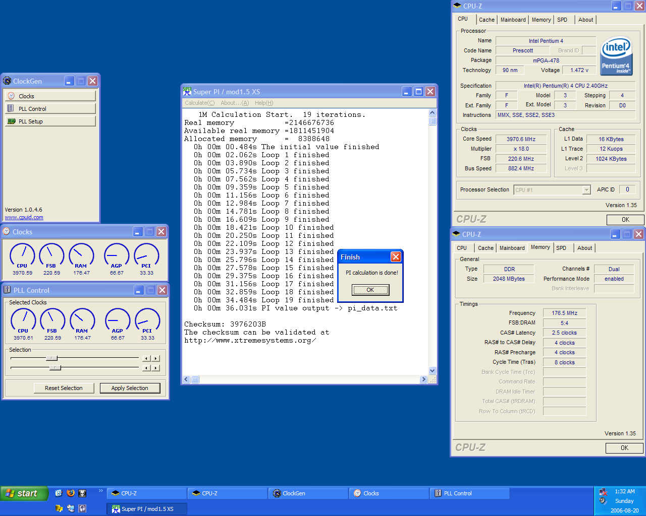Open the Windows start menu
The height and width of the screenshot is (516, 646).
click(24, 493)
